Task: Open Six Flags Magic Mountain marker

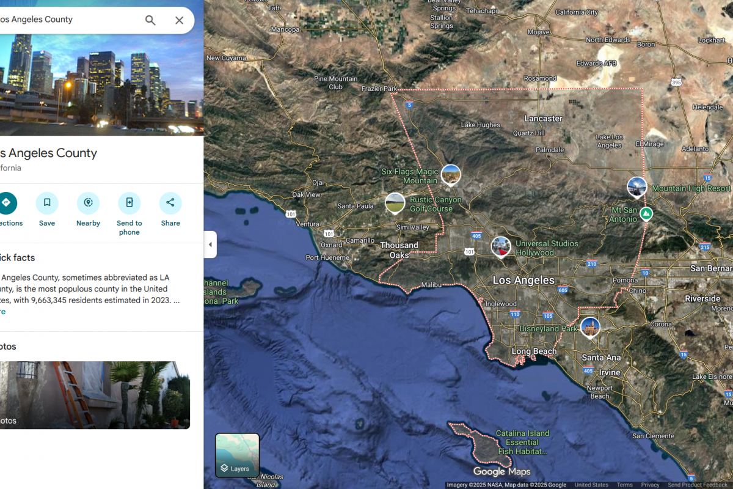Action: pos(451,175)
